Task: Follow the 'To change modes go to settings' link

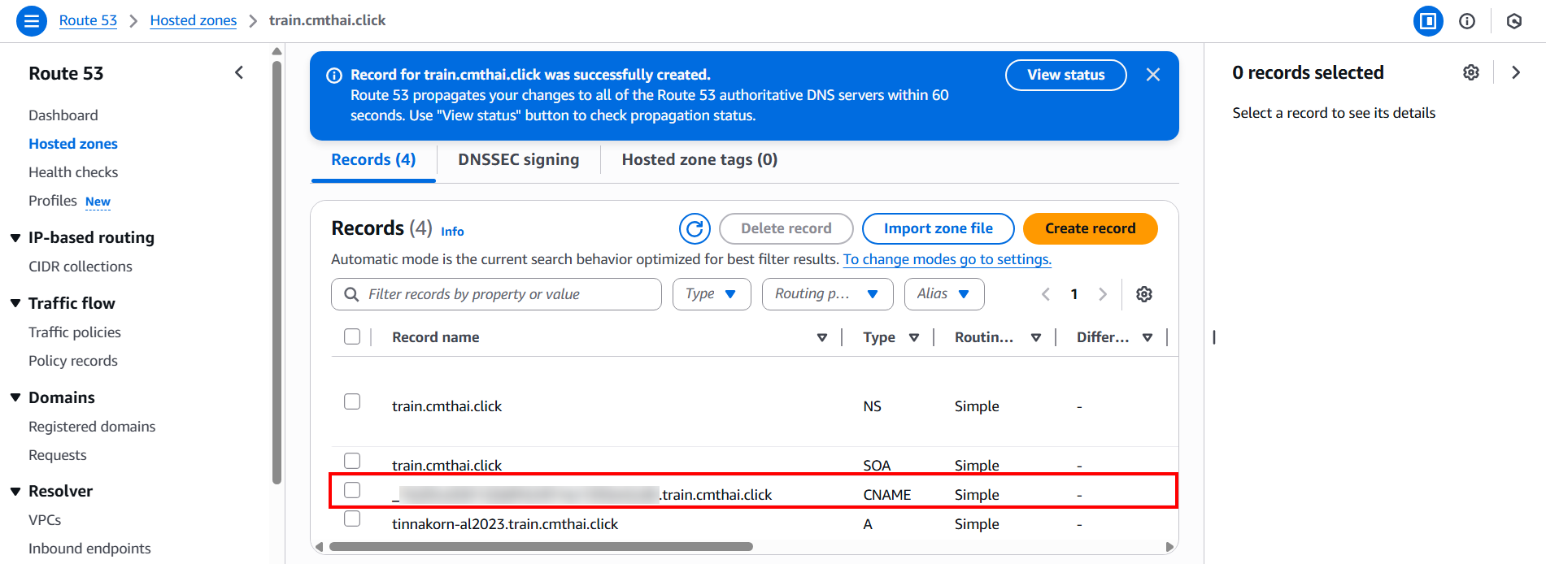Action: pyautogui.click(x=947, y=259)
